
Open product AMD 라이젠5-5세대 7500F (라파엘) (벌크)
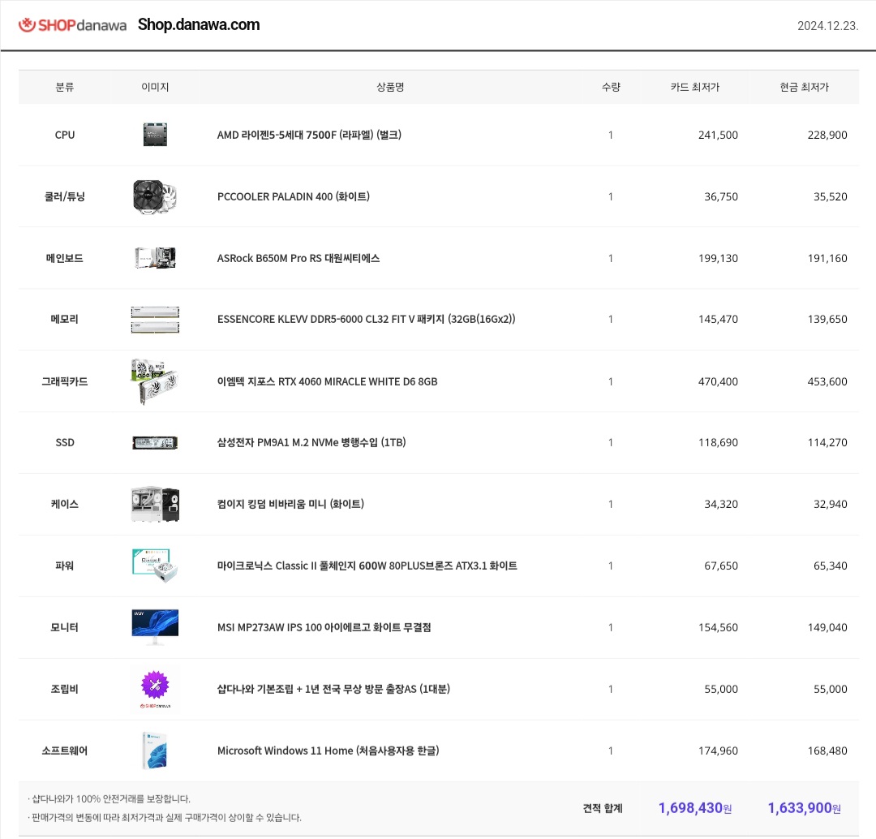coord(309,135)
